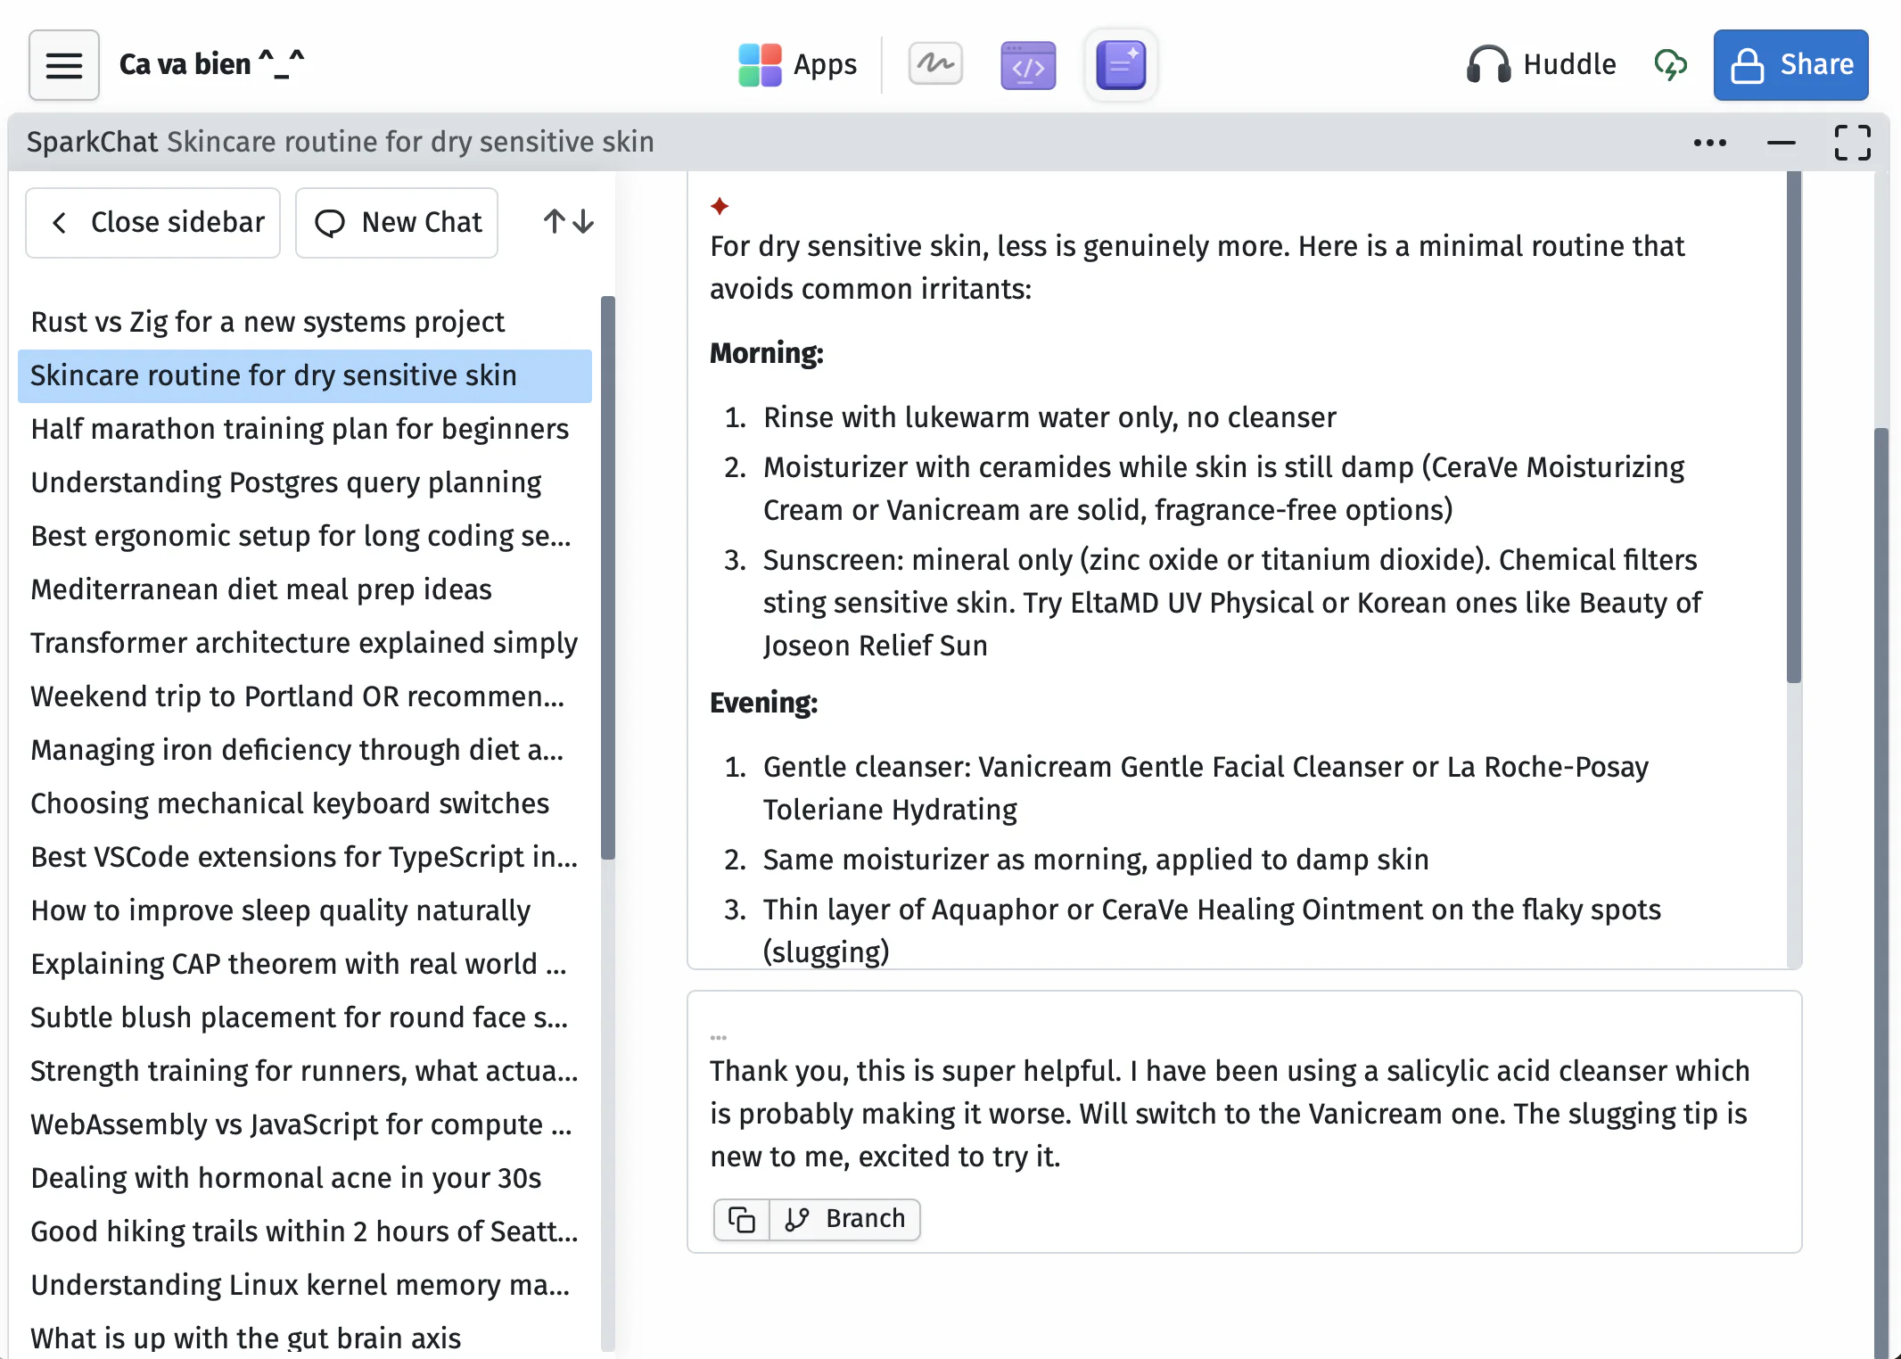This screenshot has width=1901, height=1359.
Task: Open 'WebAssembly vs JavaScript for compute ...' chat
Action: (x=305, y=1124)
